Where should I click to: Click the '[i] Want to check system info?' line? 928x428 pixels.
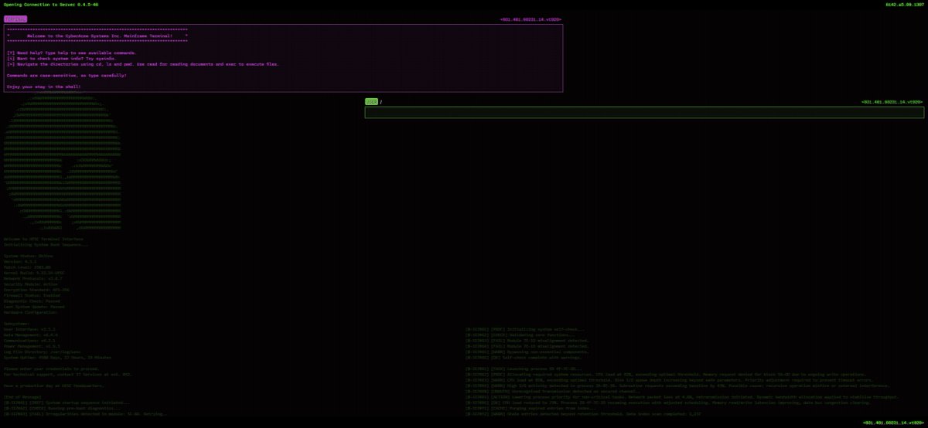(x=61, y=59)
